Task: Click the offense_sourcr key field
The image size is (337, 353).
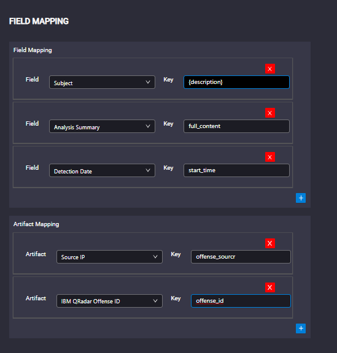Action: (241, 257)
